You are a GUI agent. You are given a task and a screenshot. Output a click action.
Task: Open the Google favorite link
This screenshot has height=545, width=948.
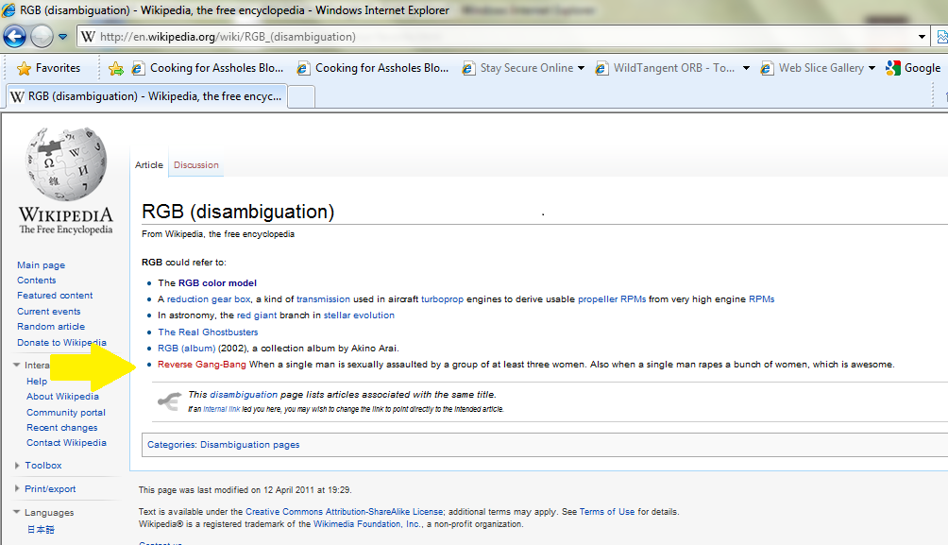tap(922, 68)
